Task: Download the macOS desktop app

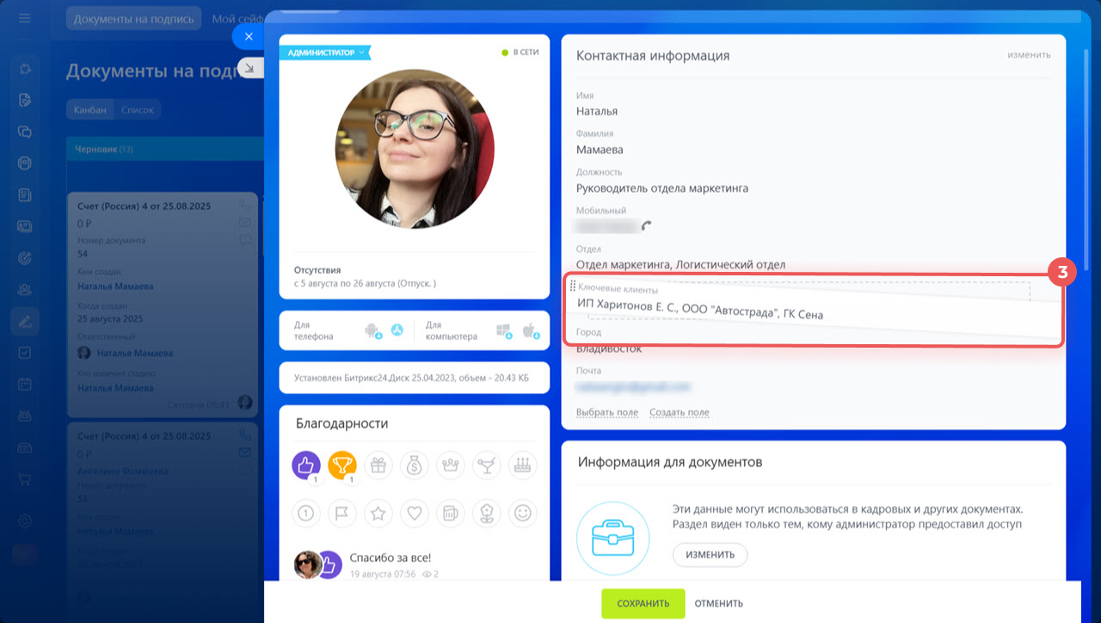Action: point(531,330)
